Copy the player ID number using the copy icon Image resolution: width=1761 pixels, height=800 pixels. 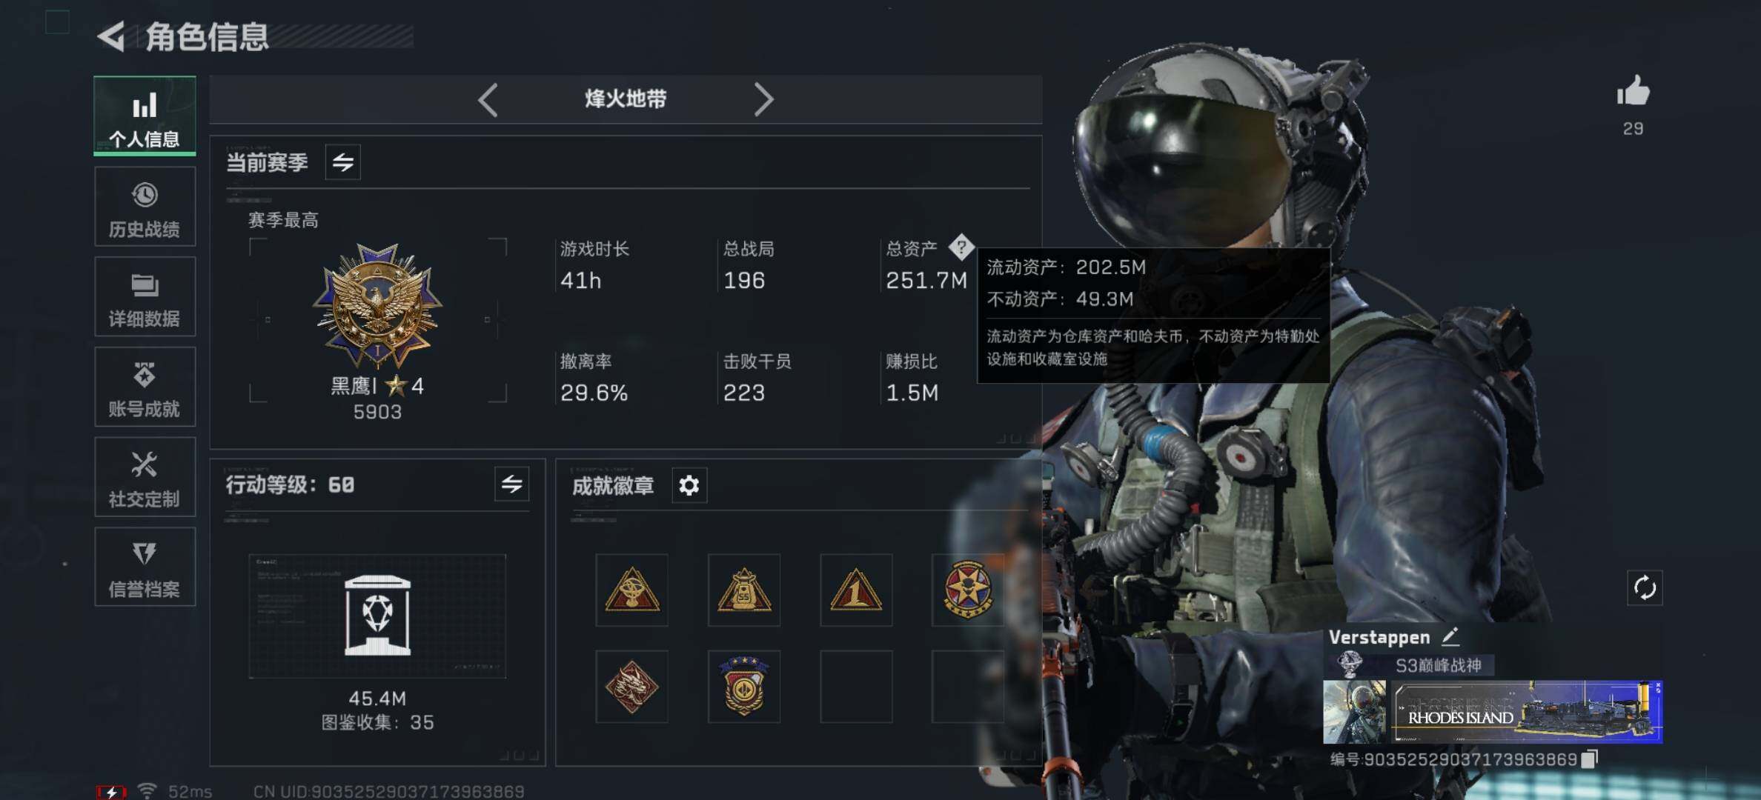click(1589, 759)
